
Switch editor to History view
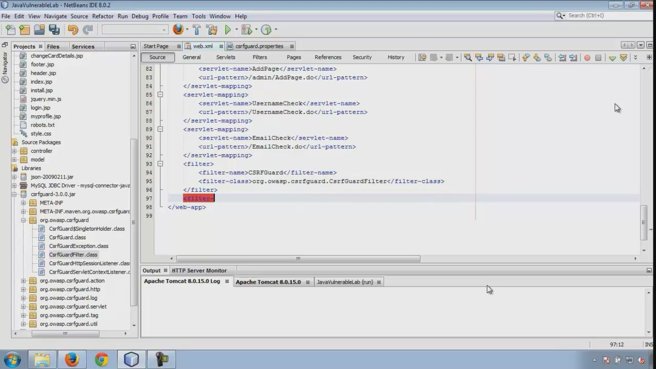coord(396,57)
